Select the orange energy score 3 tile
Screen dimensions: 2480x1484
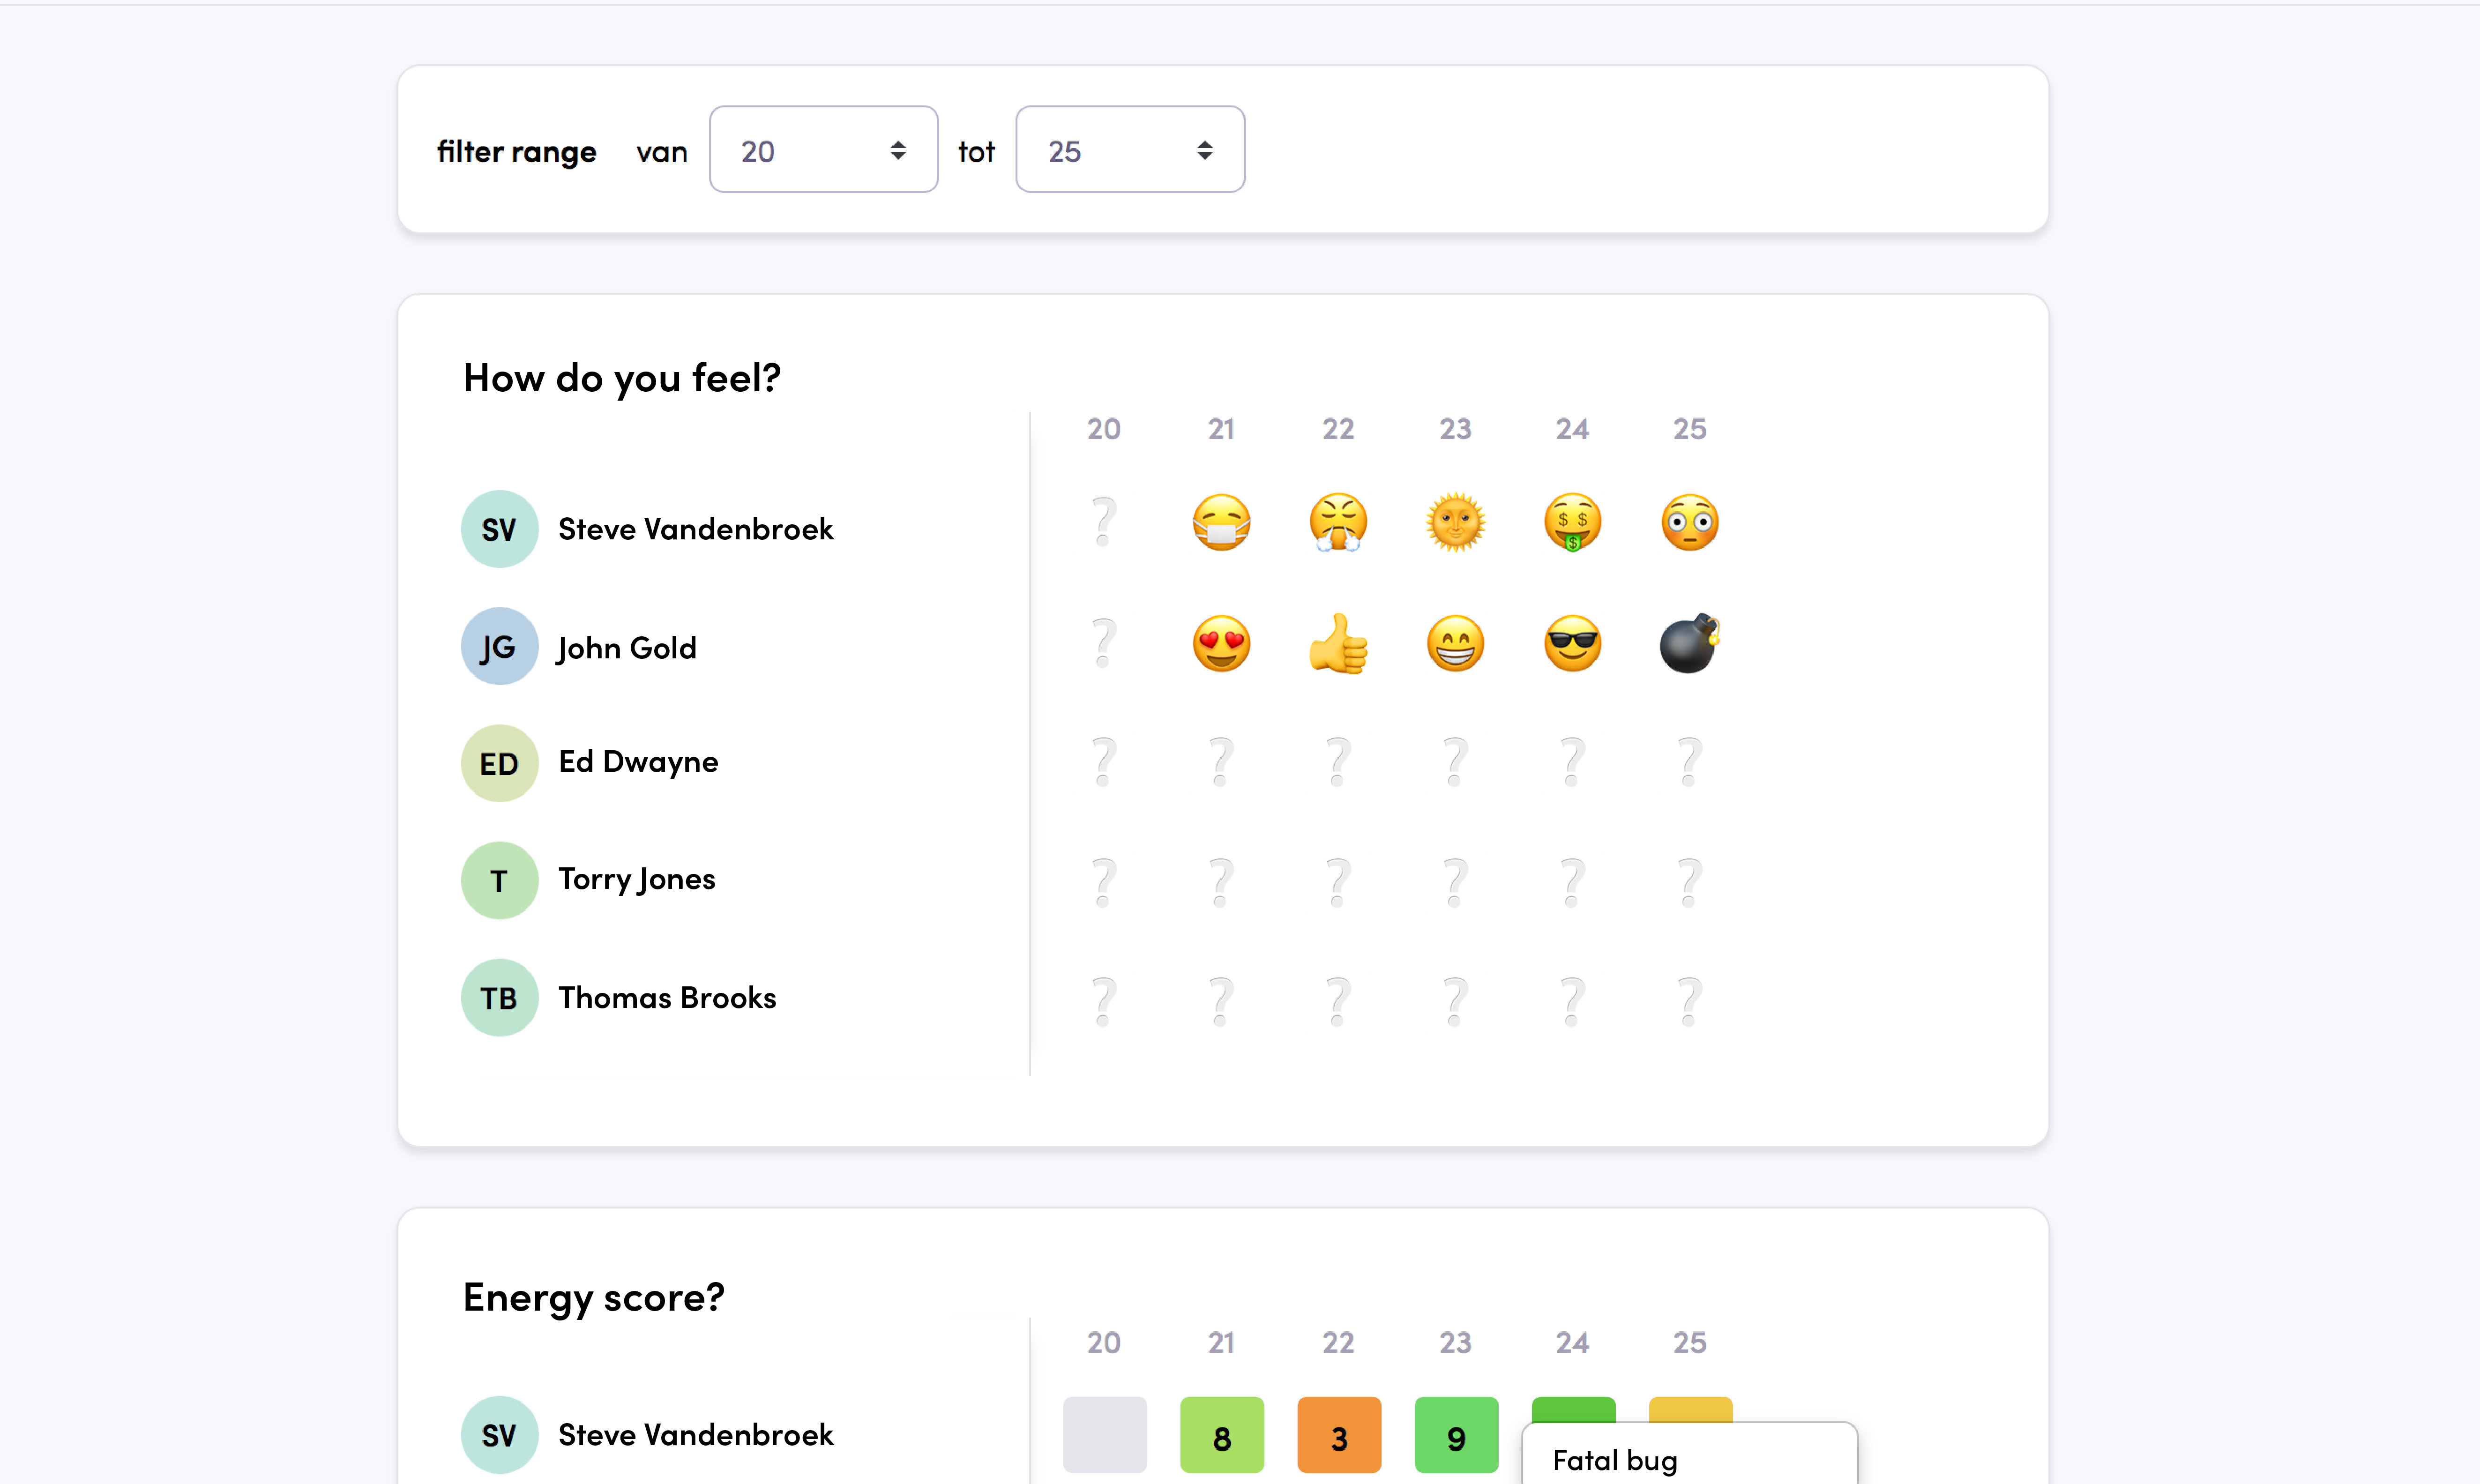coord(1338,1435)
